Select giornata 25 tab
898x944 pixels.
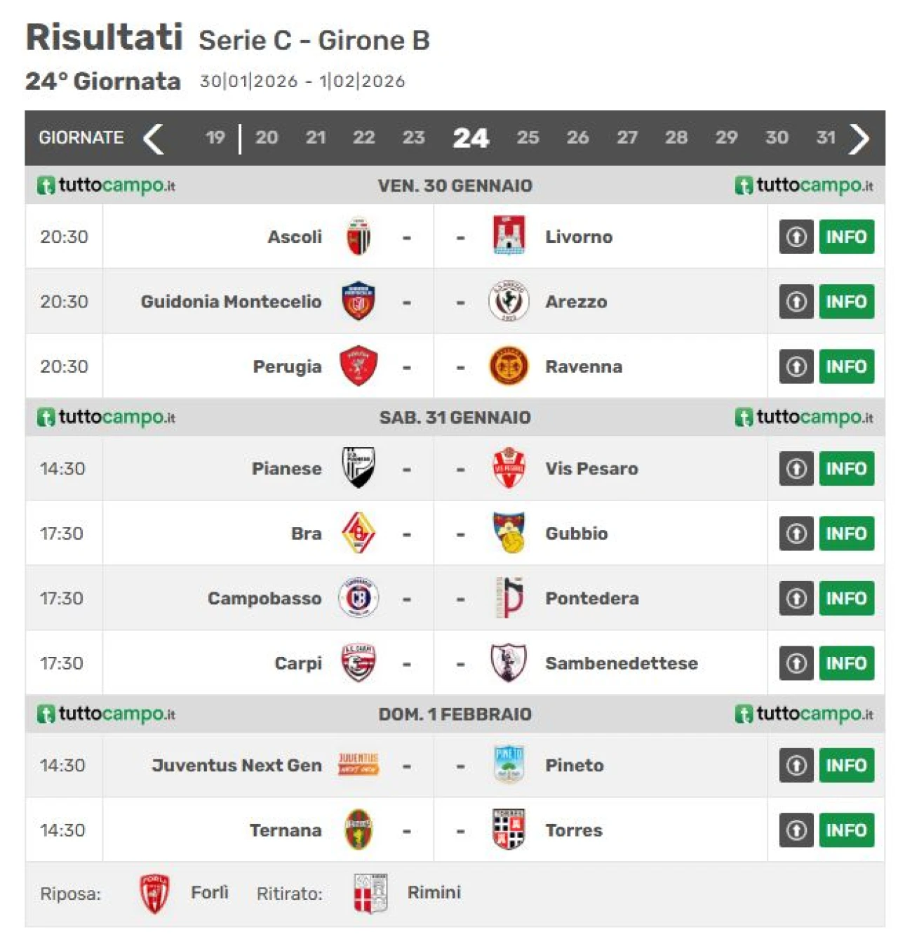click(x=528, y=138)
